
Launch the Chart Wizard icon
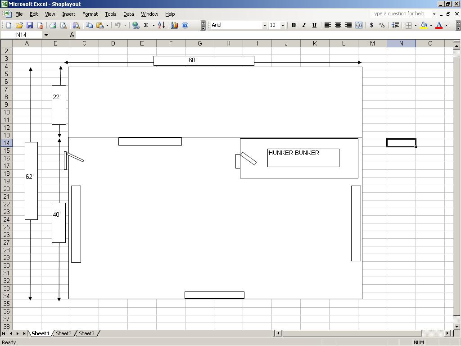coord(175,25)
